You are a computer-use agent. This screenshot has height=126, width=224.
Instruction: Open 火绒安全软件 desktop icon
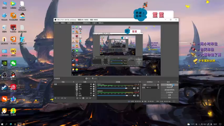point(4,112)
